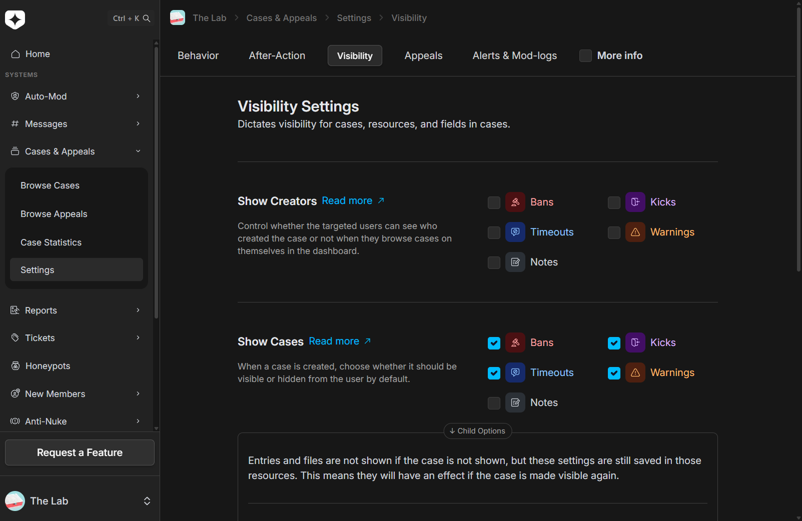Viewport: 802px width, 521px height.
Task: Open The Lab server switcher arrows
Action: point(147,501)
